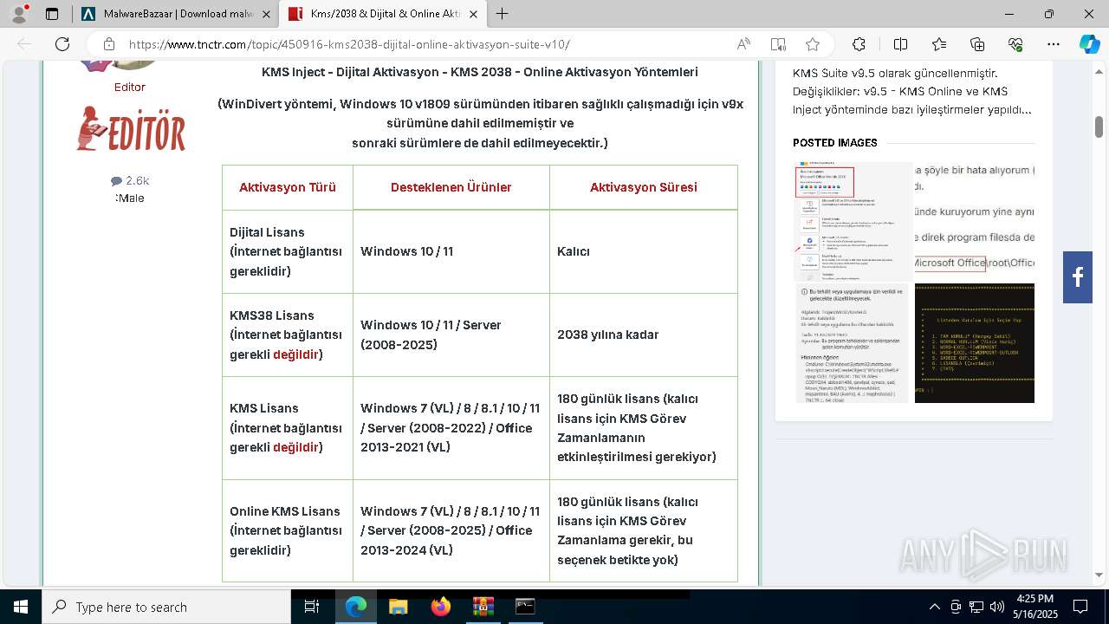Open the Edge profile icon
Viewport: 1109px width, 624px height.
tap(19, 14)
